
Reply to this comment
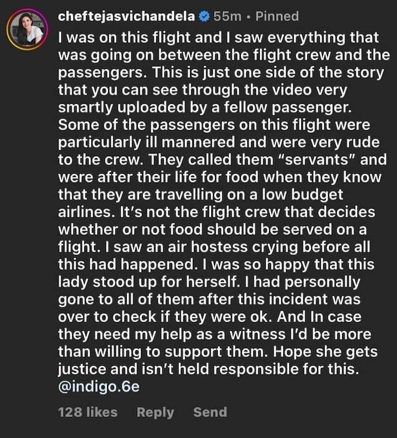tap(155, 413)
